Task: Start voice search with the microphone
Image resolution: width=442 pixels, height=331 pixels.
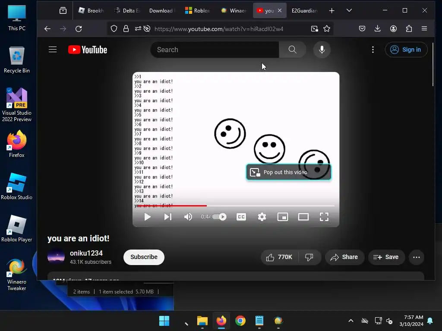Action: tap(322, 50)
